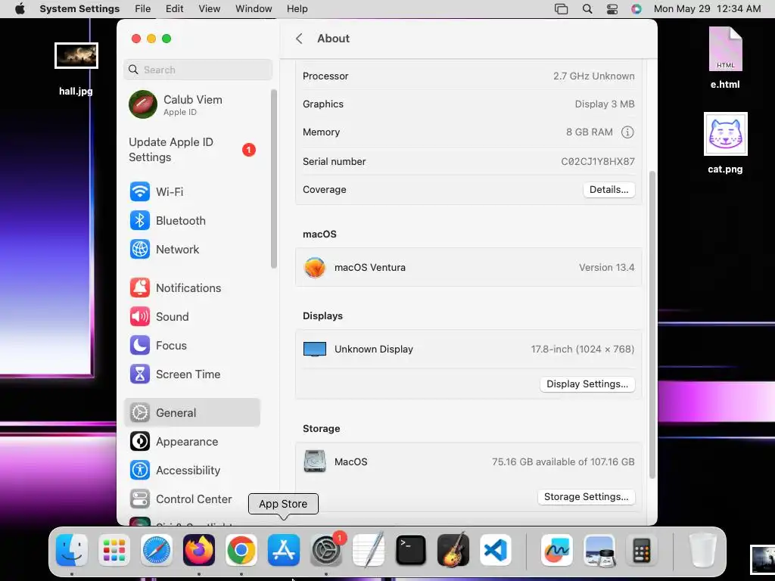Open Appearance settings
The width and height of the screenshot is (775, 581).
tap(191, 441)
